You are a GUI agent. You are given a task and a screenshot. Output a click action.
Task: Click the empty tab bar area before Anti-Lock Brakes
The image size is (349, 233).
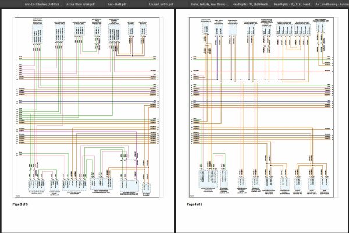(11, 4)
